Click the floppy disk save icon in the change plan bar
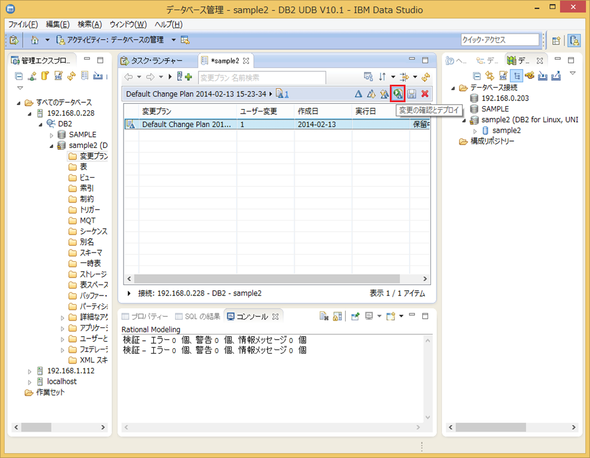Screen dimensions: 590x458 tap(412, 94)
